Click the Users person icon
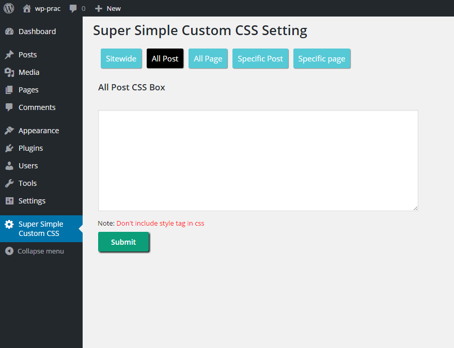 click(x=9, y=166)
